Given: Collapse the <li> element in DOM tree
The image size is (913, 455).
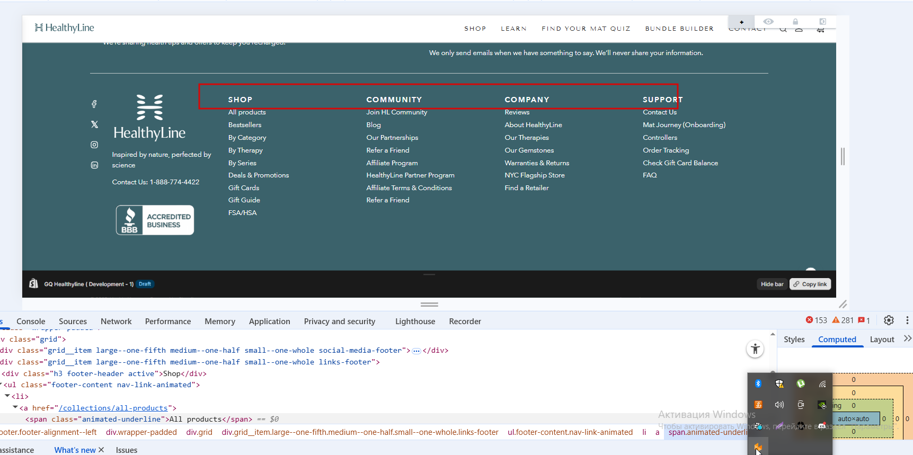Looking at the screenshot, I should (7, 396).
